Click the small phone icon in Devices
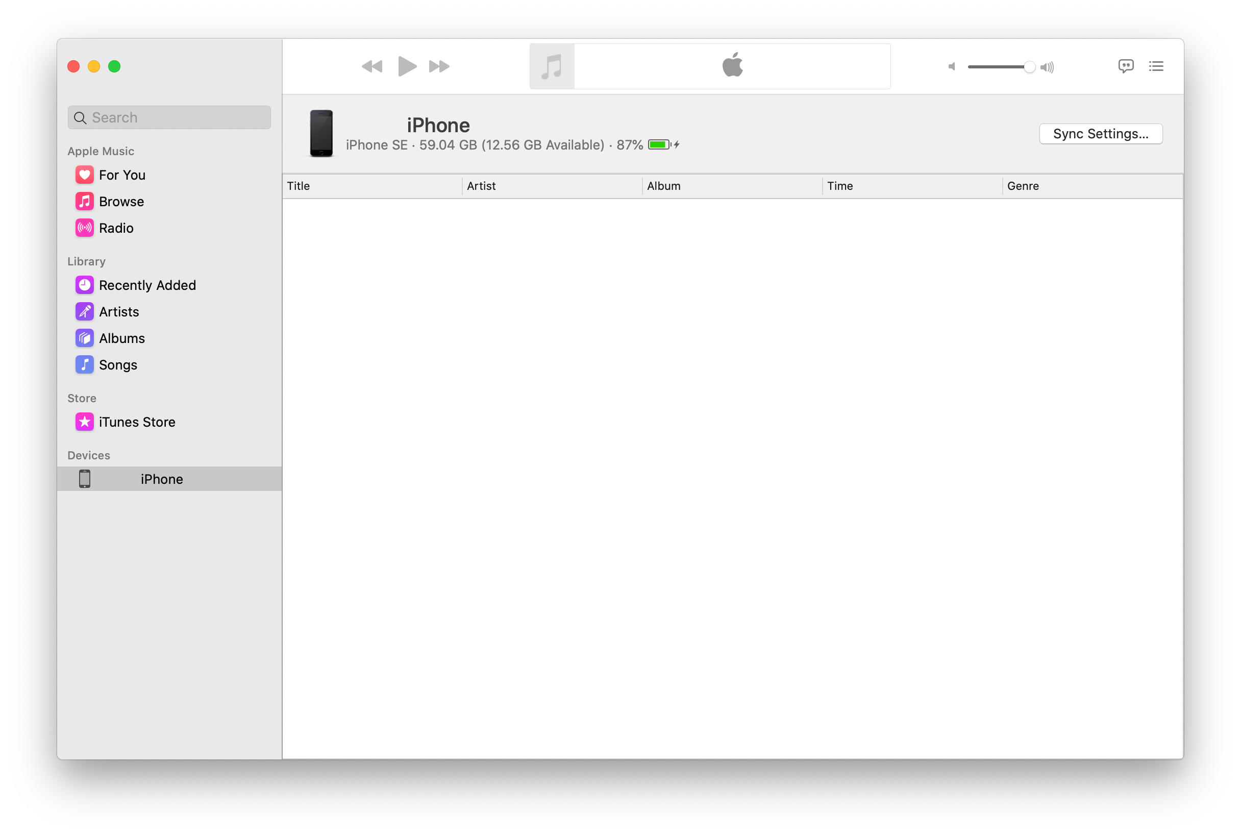Screen dimensions: 1241x835 pyautogui.click(x=85, y=479)
